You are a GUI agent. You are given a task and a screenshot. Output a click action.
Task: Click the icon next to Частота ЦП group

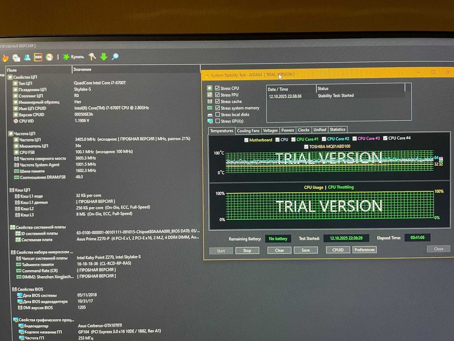click(11, 133)
